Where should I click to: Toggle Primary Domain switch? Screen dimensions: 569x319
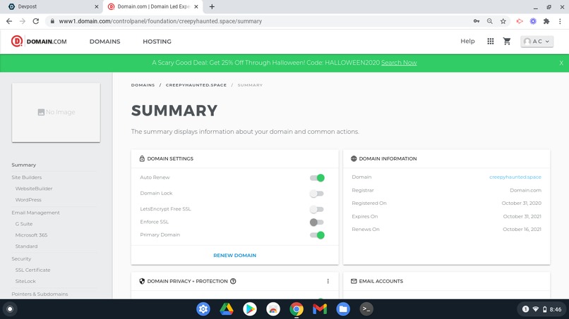(x=317, y=235)
